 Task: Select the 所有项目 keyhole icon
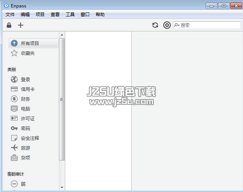14,43
